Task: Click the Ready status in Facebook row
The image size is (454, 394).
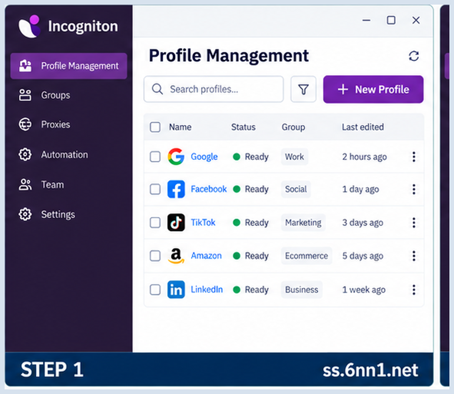Action: click(x=251, y=189)
